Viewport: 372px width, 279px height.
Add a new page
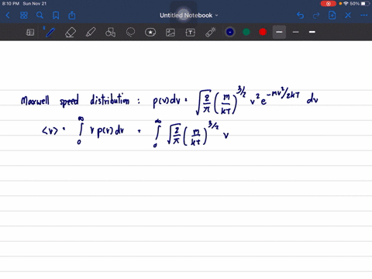(332, 15)
